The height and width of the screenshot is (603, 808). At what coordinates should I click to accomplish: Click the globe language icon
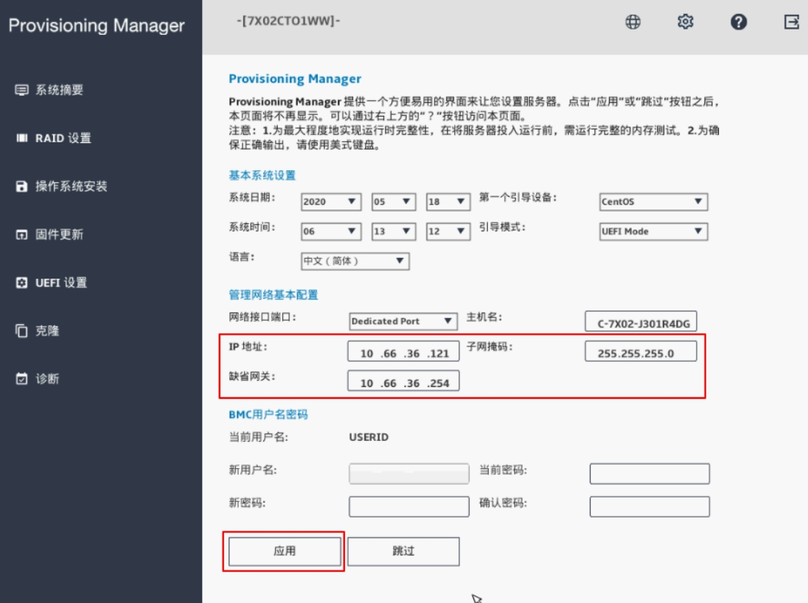(x=633, y=22)
